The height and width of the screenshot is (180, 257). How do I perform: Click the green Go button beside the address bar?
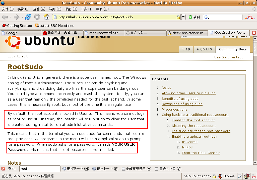[194, 17]
